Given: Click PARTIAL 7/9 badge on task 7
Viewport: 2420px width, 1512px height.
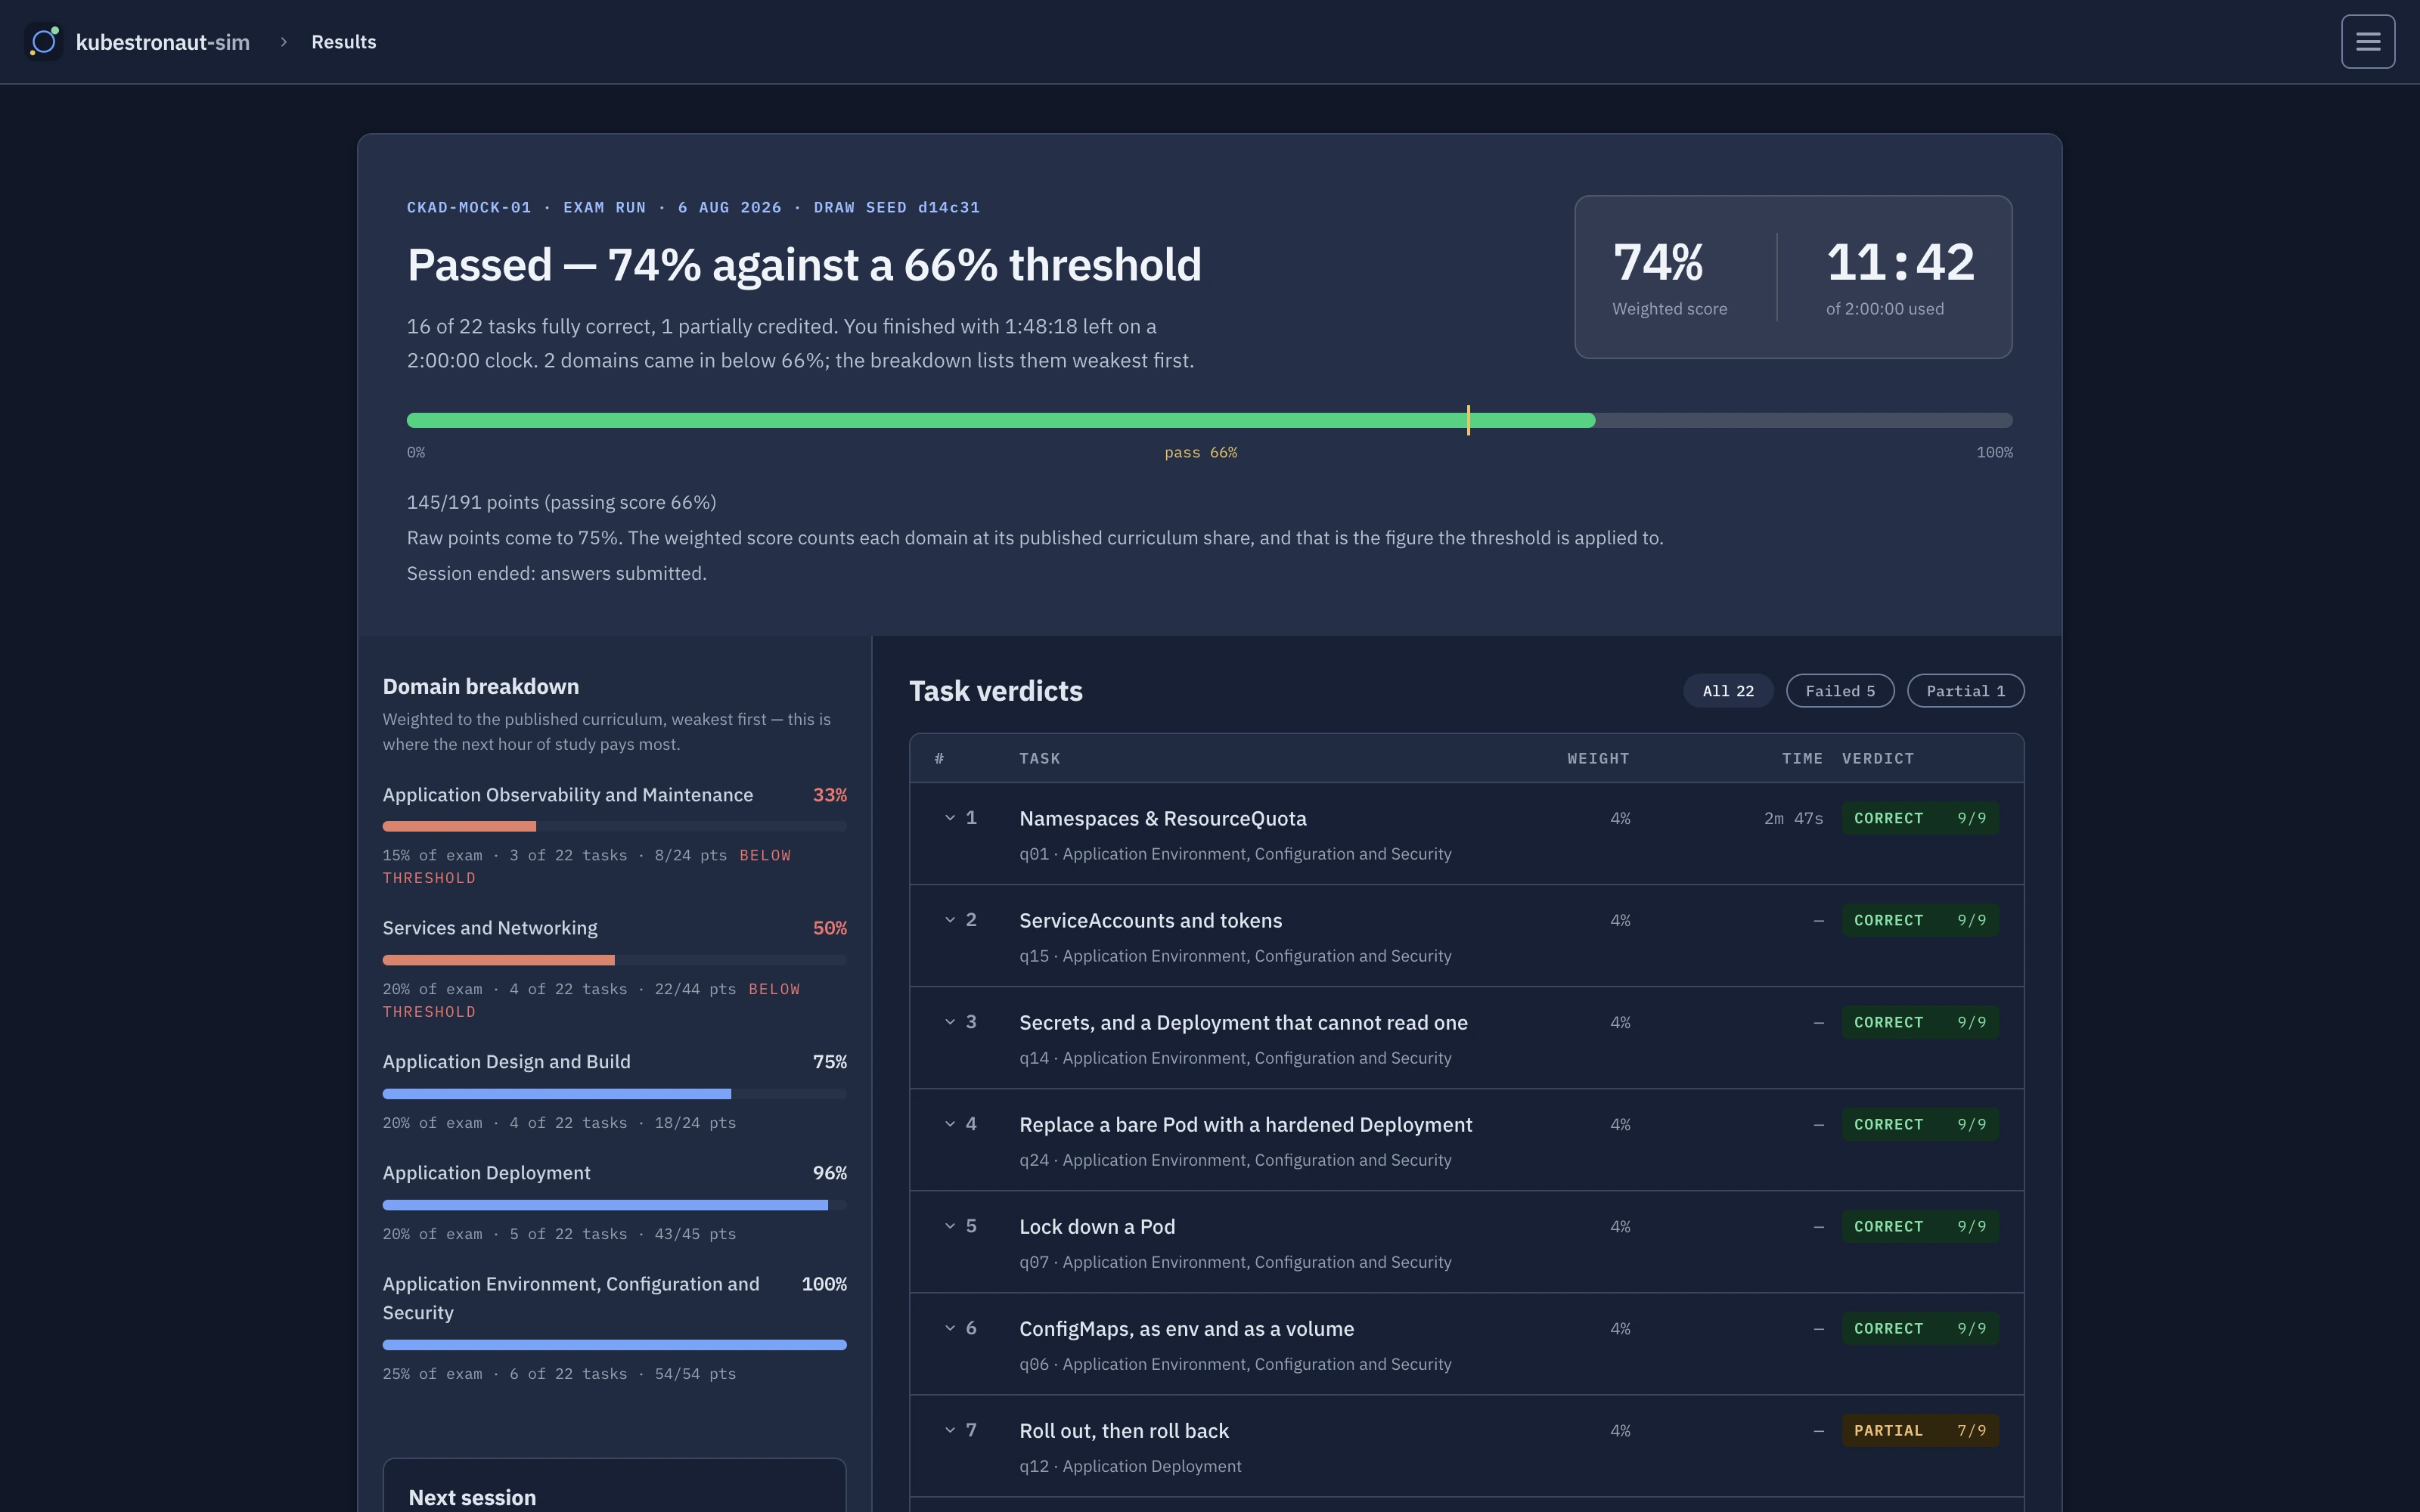Looking at the screenshot, I should tap(1920, 1430).
